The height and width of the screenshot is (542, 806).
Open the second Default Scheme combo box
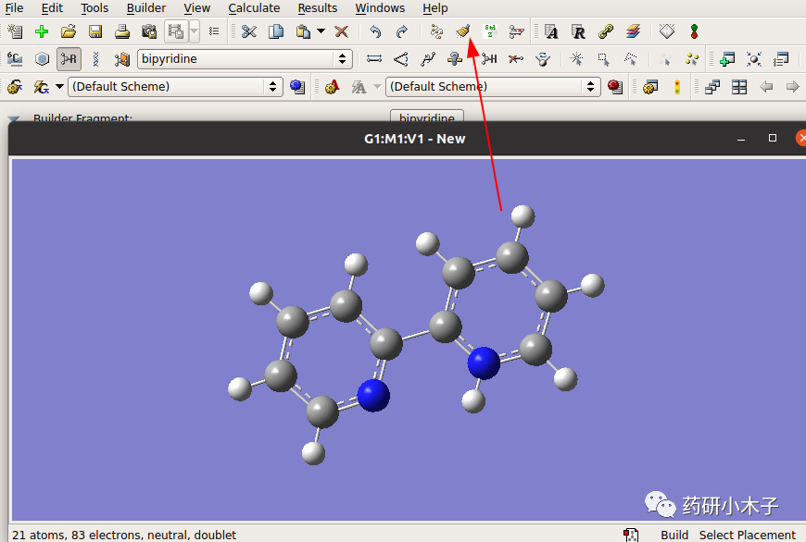(x=494, y=86)
